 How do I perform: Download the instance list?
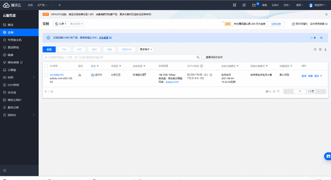coord(325,49)
